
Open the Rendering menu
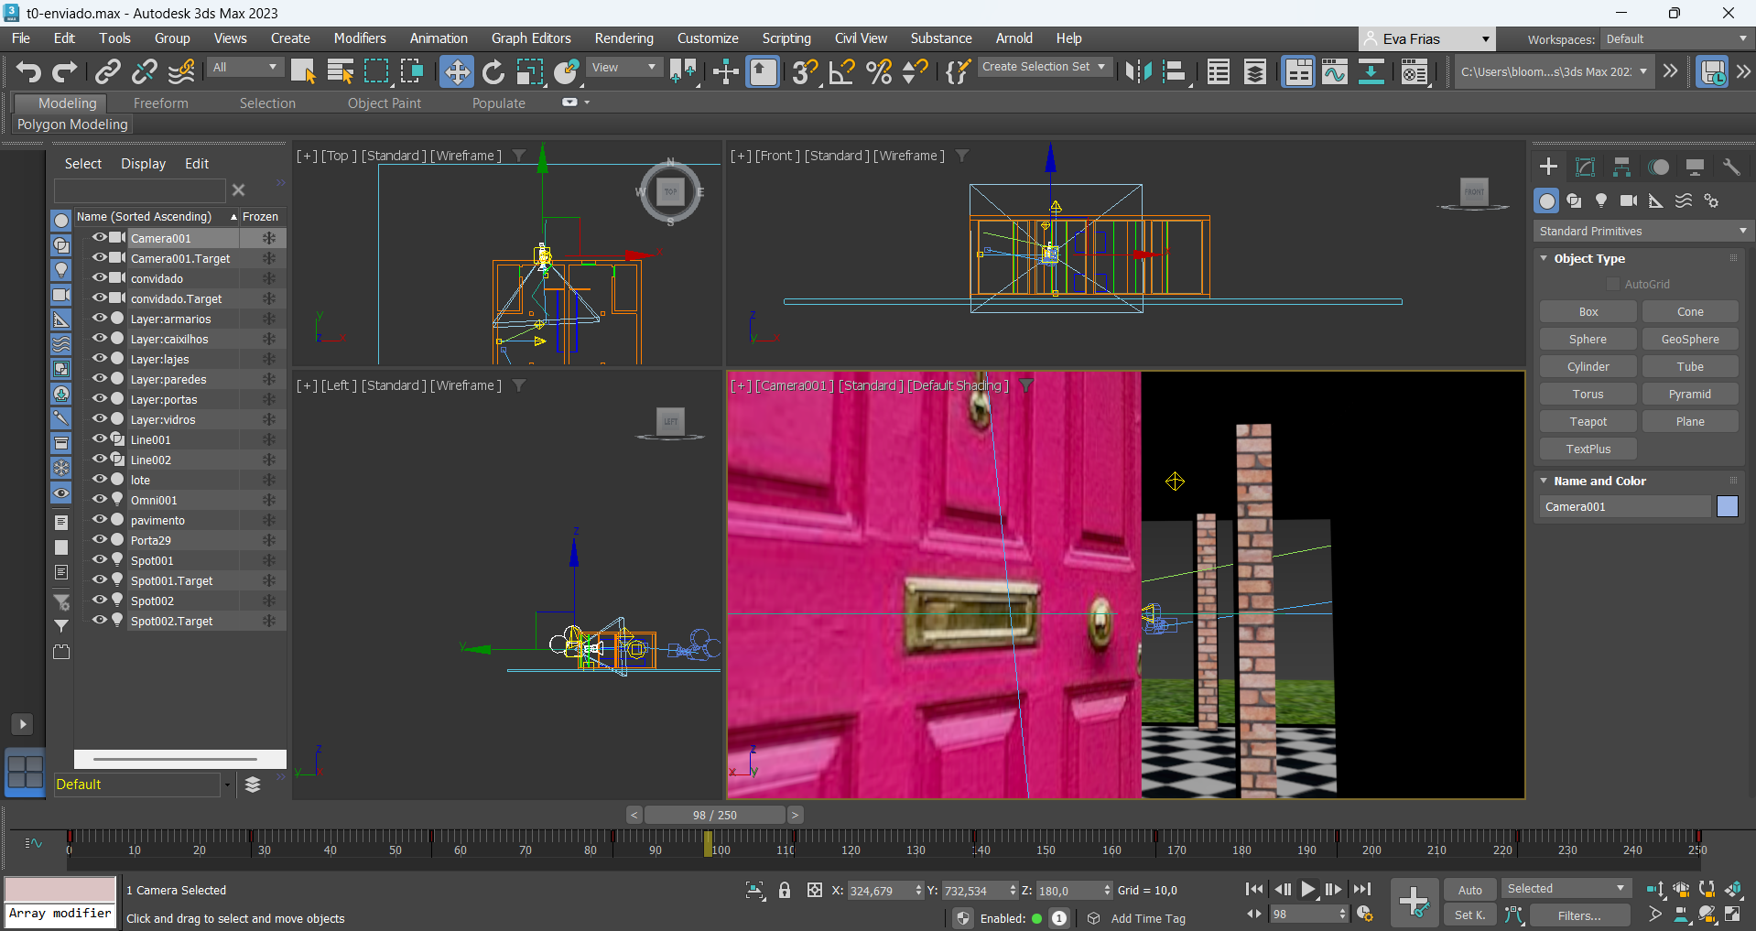(623, 38)
